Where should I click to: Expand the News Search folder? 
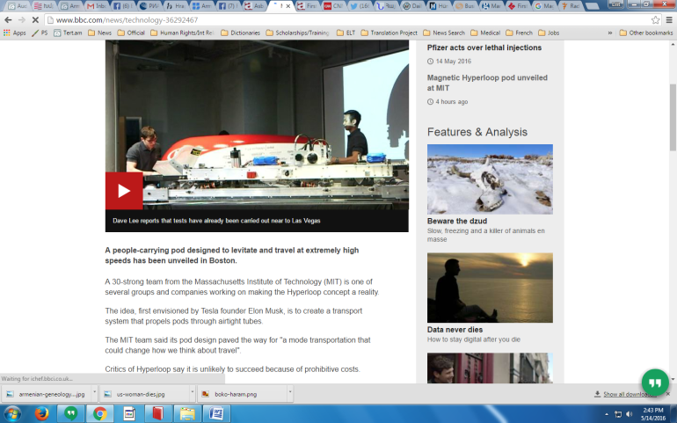(x=444, y=33)
